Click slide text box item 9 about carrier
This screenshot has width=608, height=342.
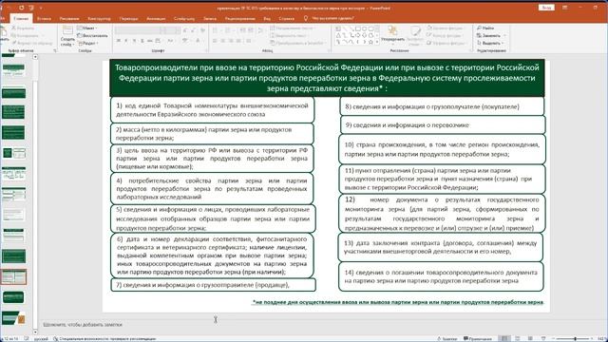click(443, 124)
